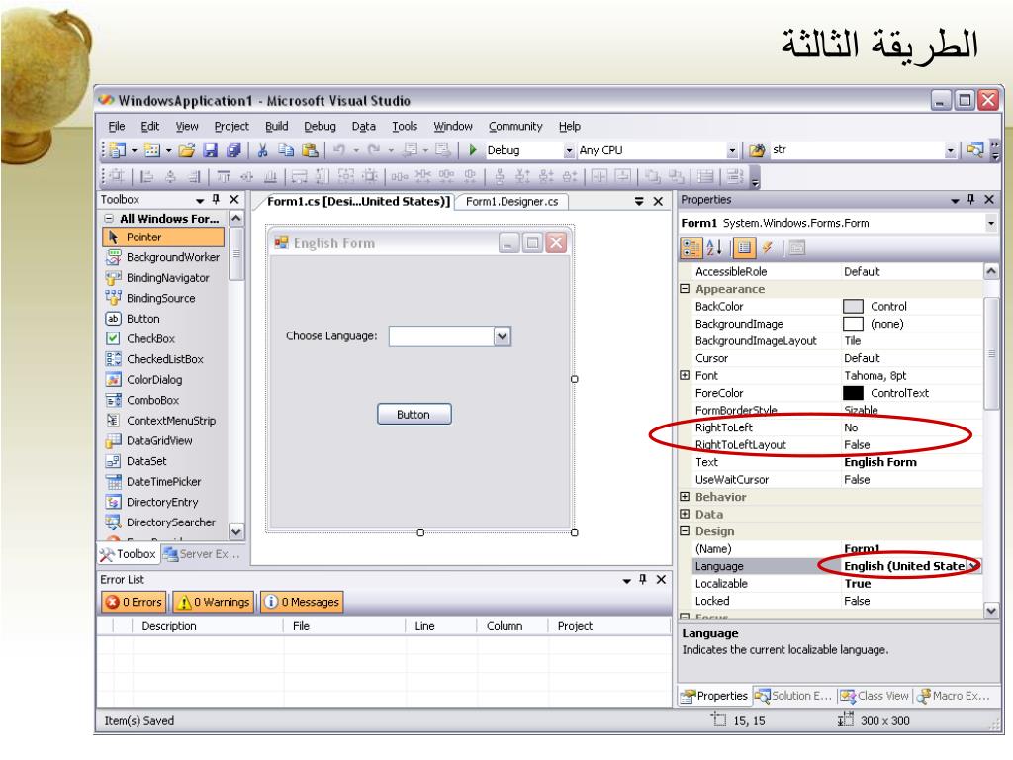Screen dimensions: 1013x760
Task: Pin the Error List panel
Action: coord(643,579)
